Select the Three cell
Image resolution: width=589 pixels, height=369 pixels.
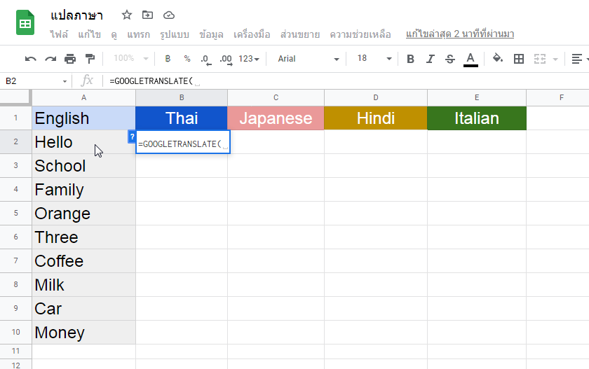83,237
